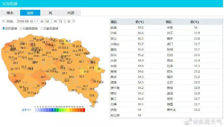
Task: Click the second 值(℃) column header
Action: pos(194,22)
